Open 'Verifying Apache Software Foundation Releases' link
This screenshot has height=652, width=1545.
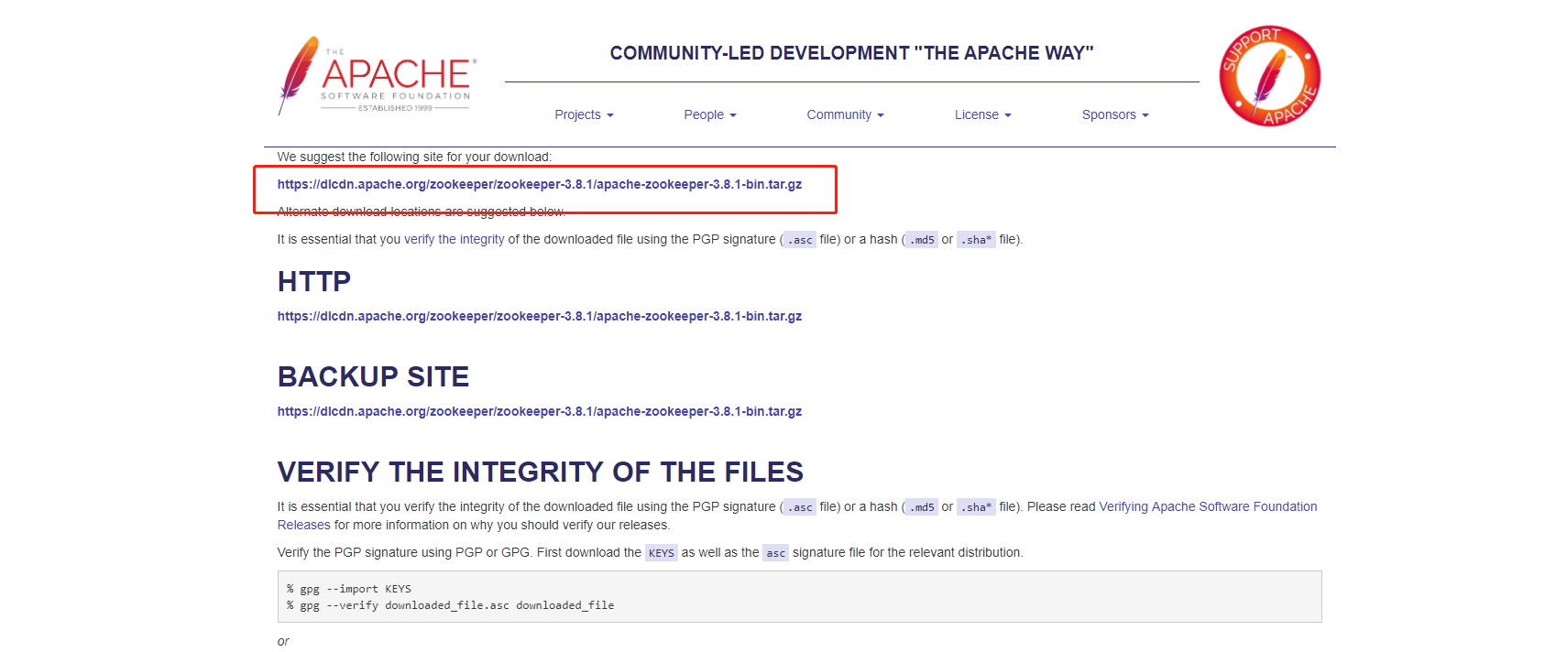797,516
